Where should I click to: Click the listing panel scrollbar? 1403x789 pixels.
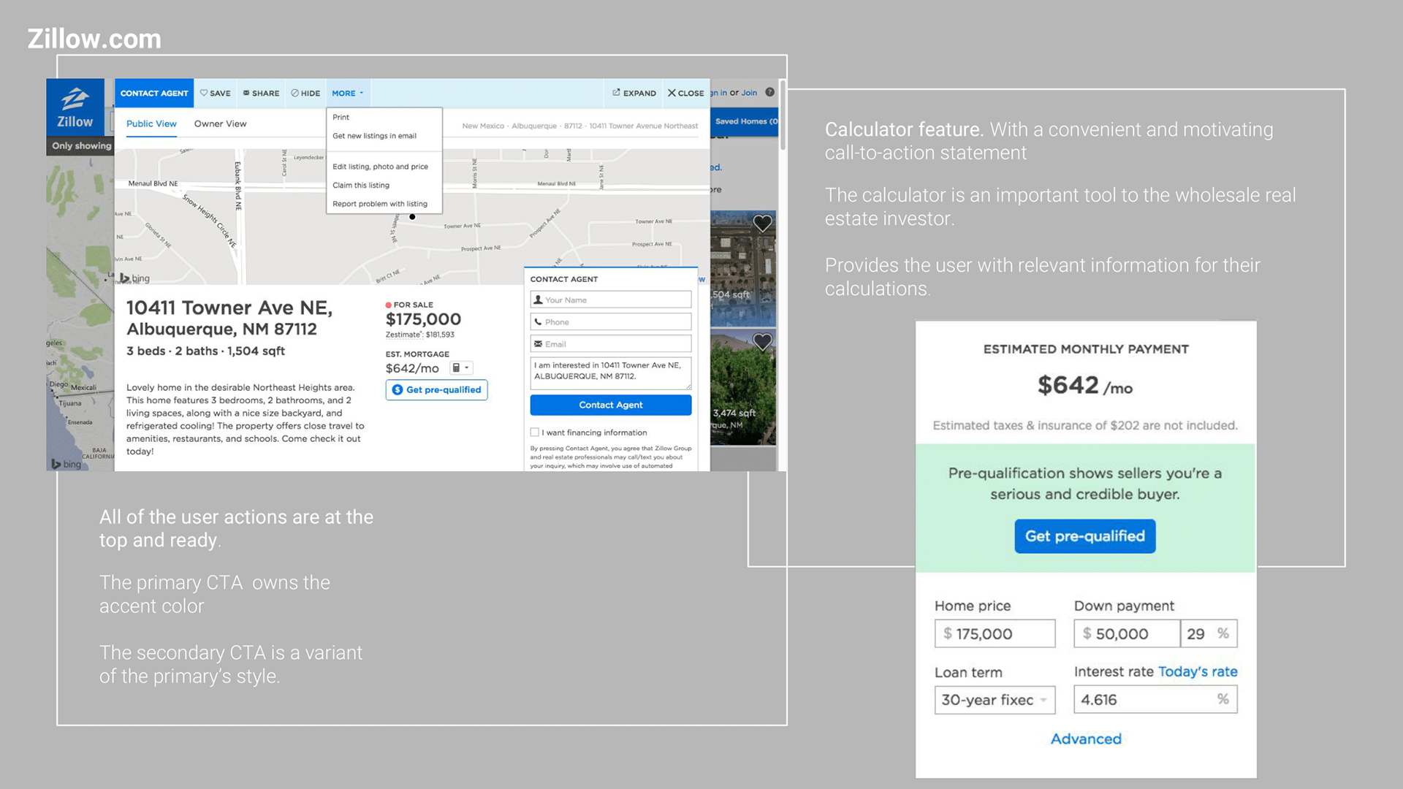pos(783,117)
